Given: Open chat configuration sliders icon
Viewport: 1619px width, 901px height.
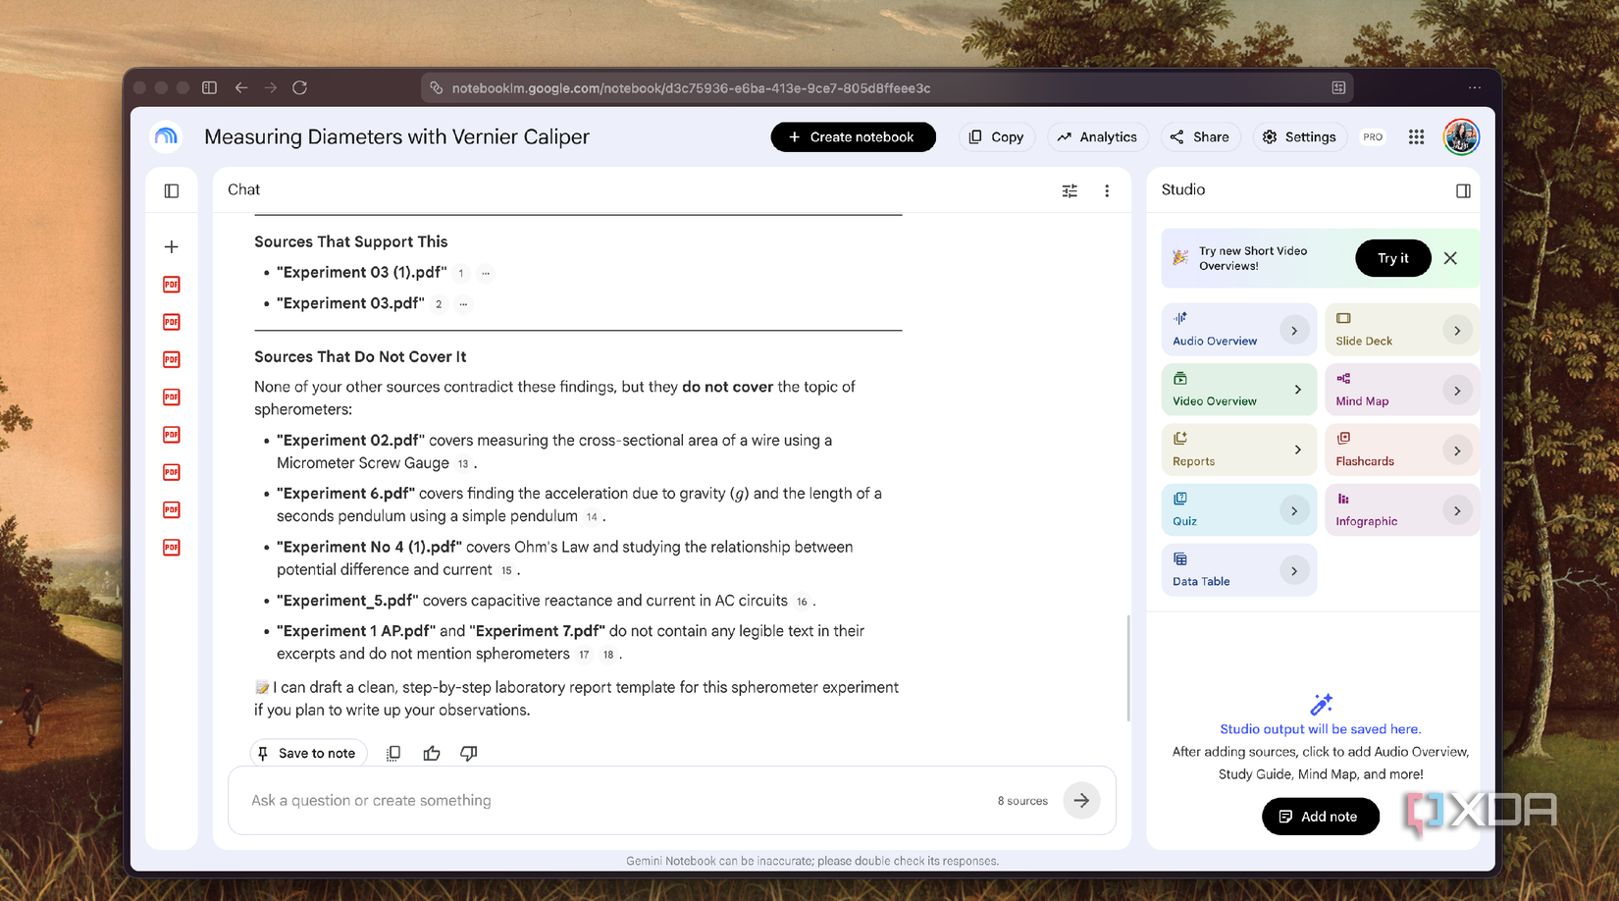Looking at the screenshot, I should (1070, 190).
